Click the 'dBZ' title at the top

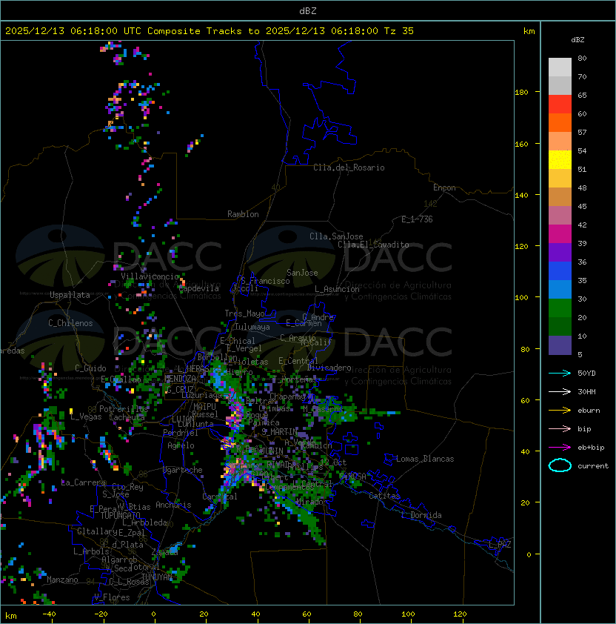click(308, 10)
